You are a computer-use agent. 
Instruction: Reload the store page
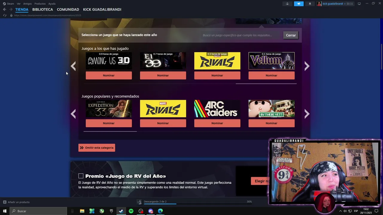pos(4,15)
